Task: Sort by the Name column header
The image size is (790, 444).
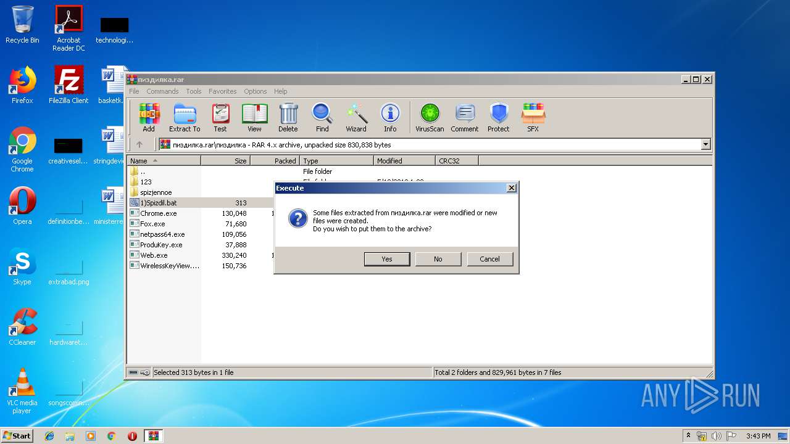Action: pos(164,161)
